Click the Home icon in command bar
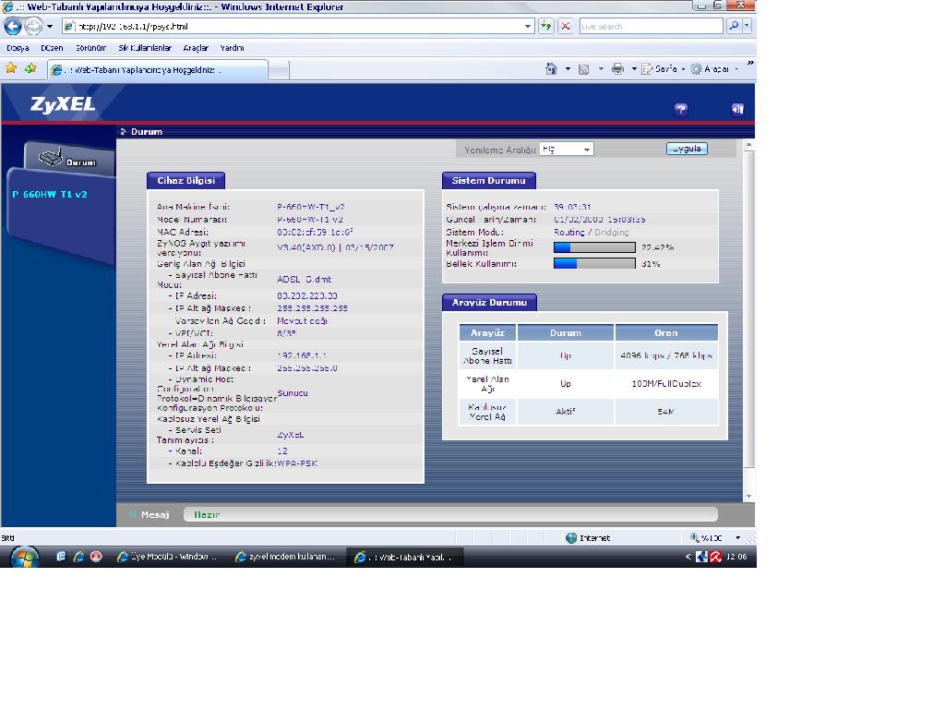 (x=551, y=68)
